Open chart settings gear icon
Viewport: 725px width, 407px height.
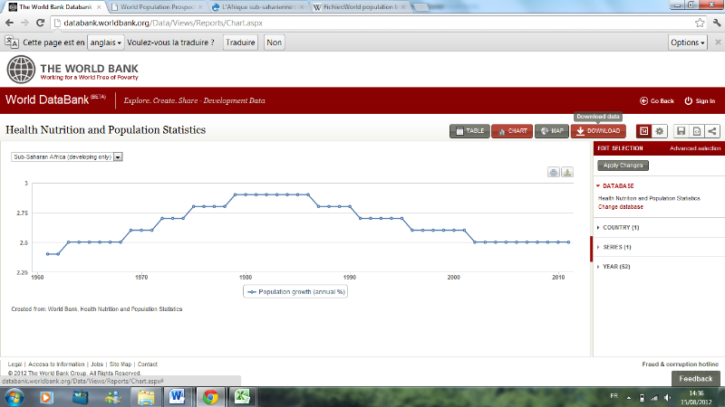660,131
